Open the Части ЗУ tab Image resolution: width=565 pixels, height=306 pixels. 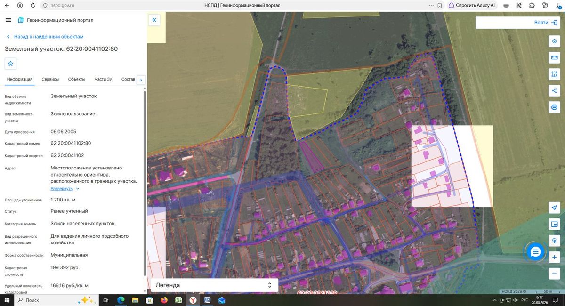tap(103, 79)
